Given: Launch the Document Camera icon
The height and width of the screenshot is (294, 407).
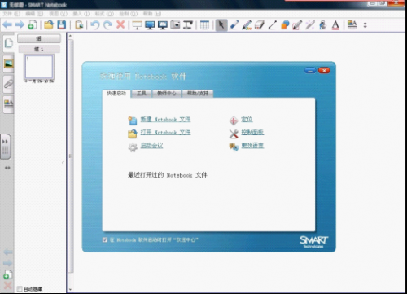Looking at the screenshot, I should point(188,25).
